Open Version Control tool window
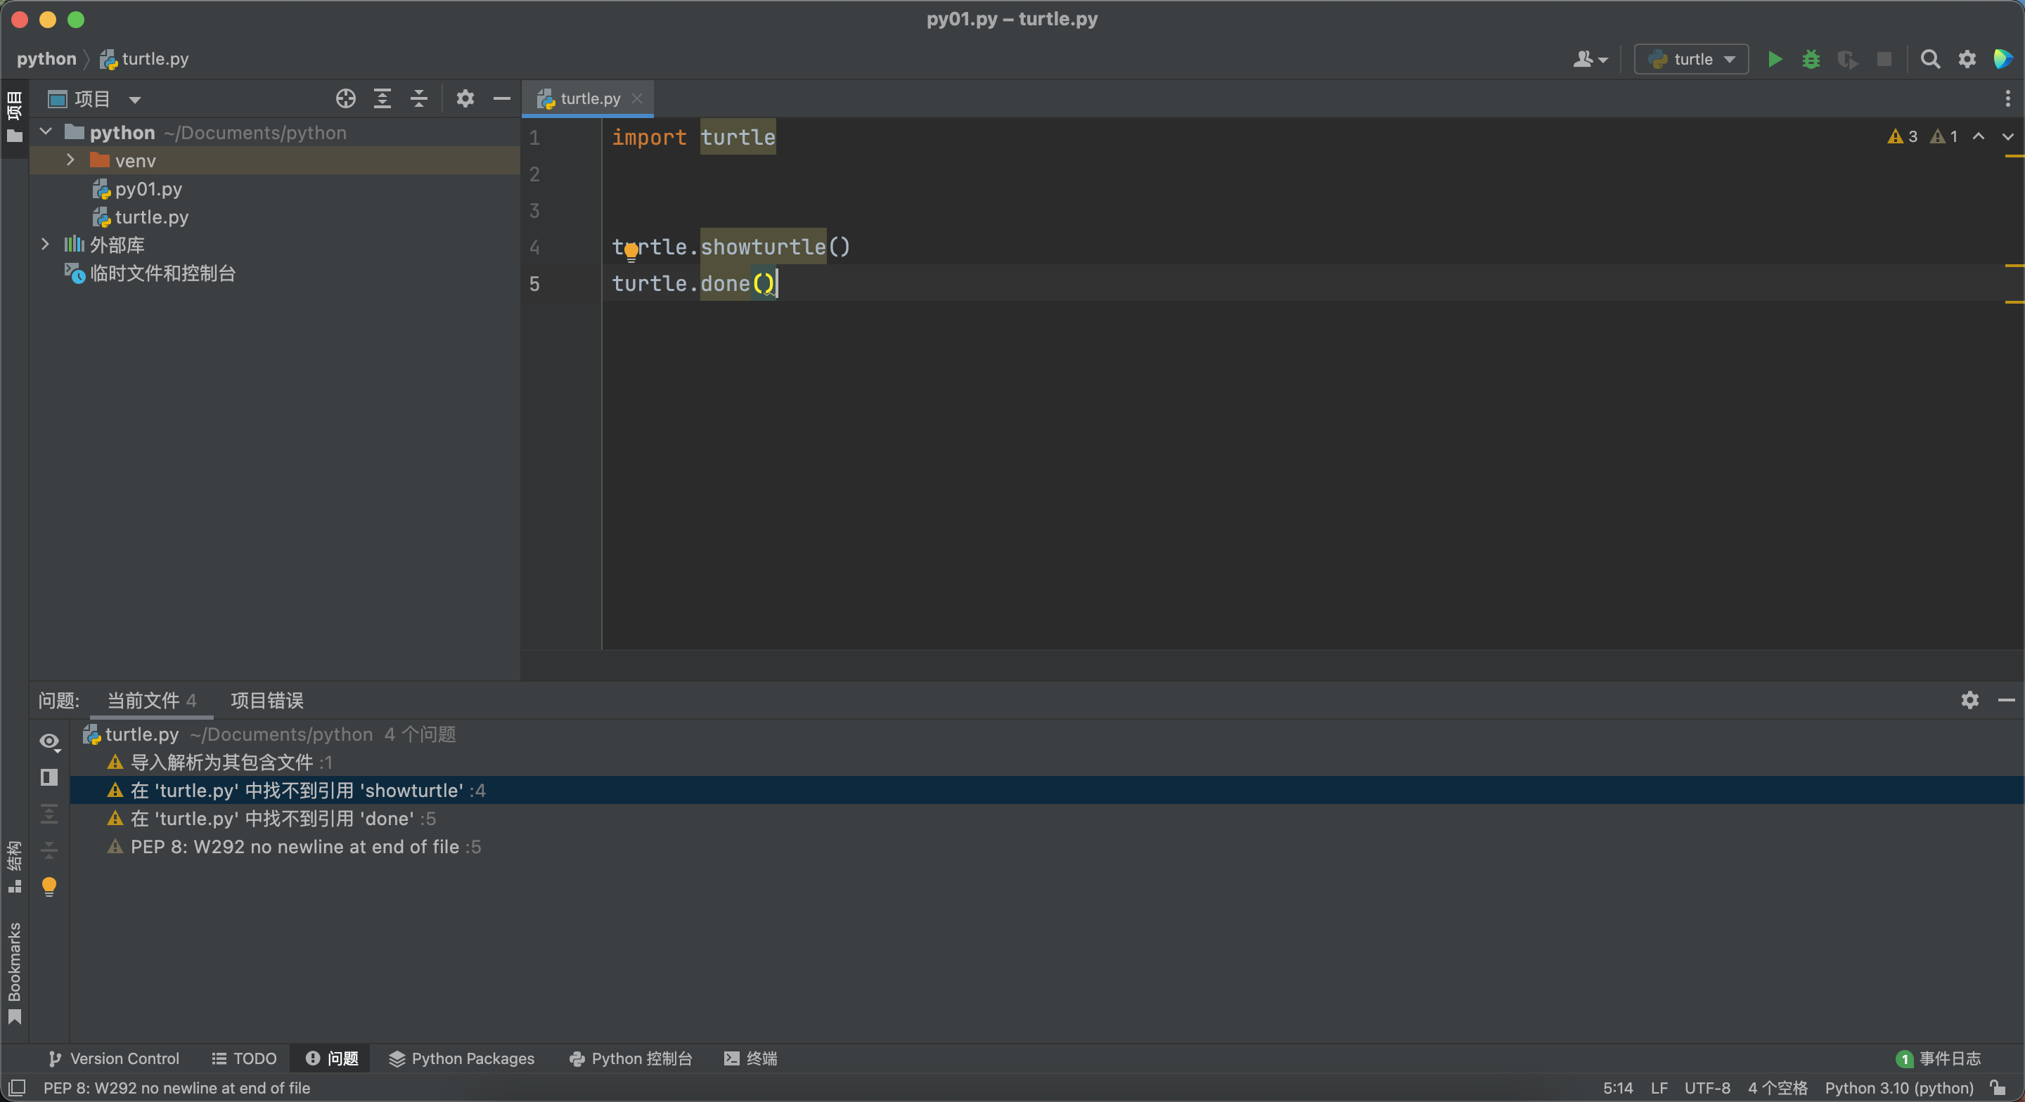 [113, 1058]
